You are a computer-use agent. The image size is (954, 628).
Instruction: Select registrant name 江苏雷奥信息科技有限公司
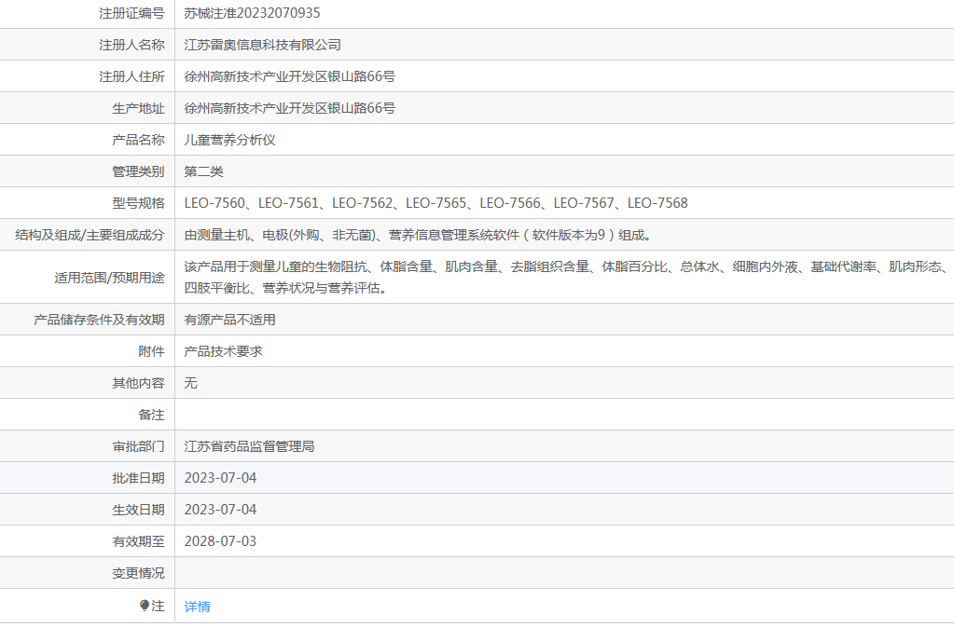[x=262, y=45]
